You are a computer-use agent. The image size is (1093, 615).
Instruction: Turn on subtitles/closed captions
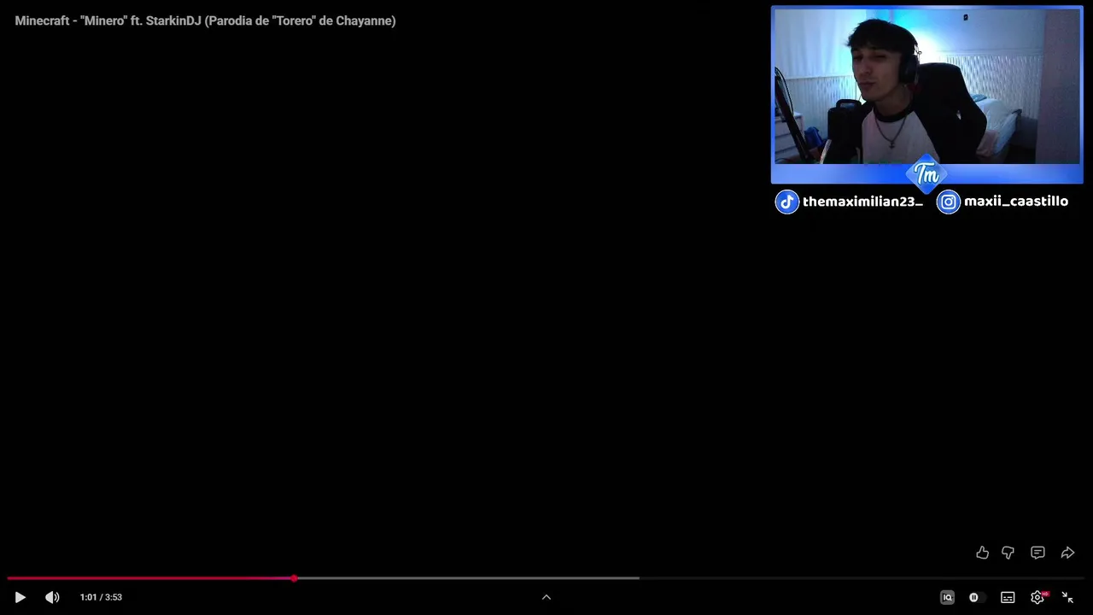1008,597
